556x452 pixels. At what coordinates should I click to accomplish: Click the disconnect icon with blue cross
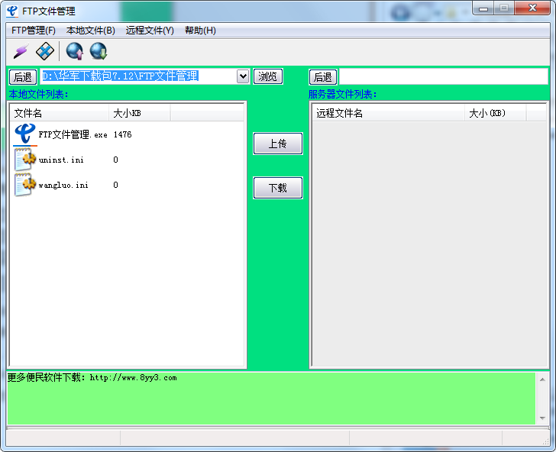pos(45,51)
